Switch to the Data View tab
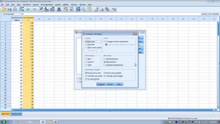 5,114
